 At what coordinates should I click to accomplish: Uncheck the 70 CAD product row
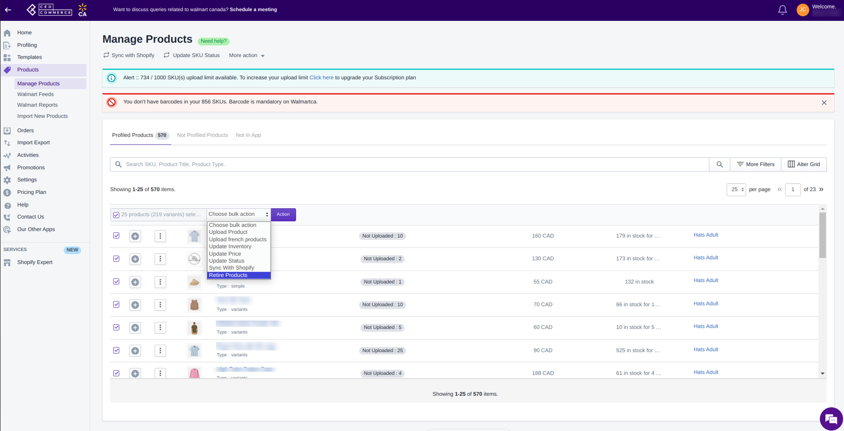(116, 304)
